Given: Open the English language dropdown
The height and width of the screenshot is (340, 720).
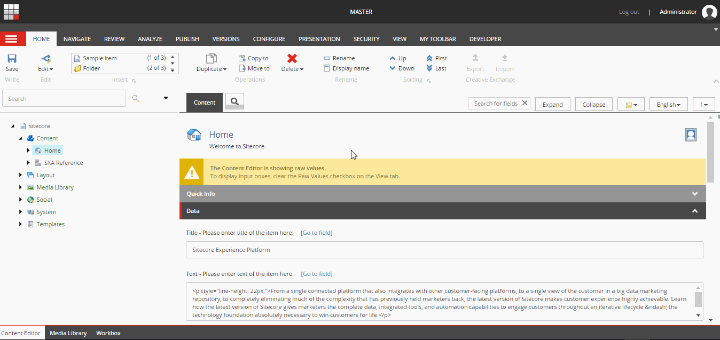Looking at the screenshot, I should point(668,104).
